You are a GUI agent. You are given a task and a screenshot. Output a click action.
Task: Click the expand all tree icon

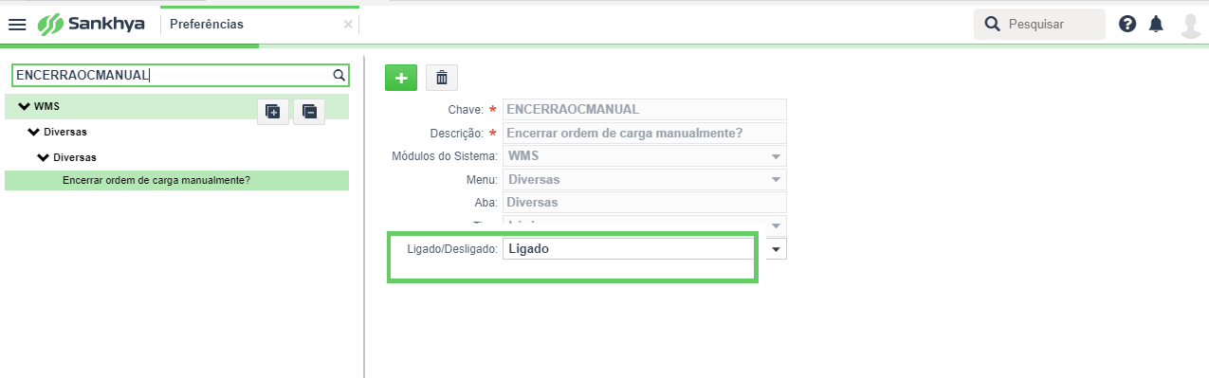pyautogui.click(x=273, y=111)
